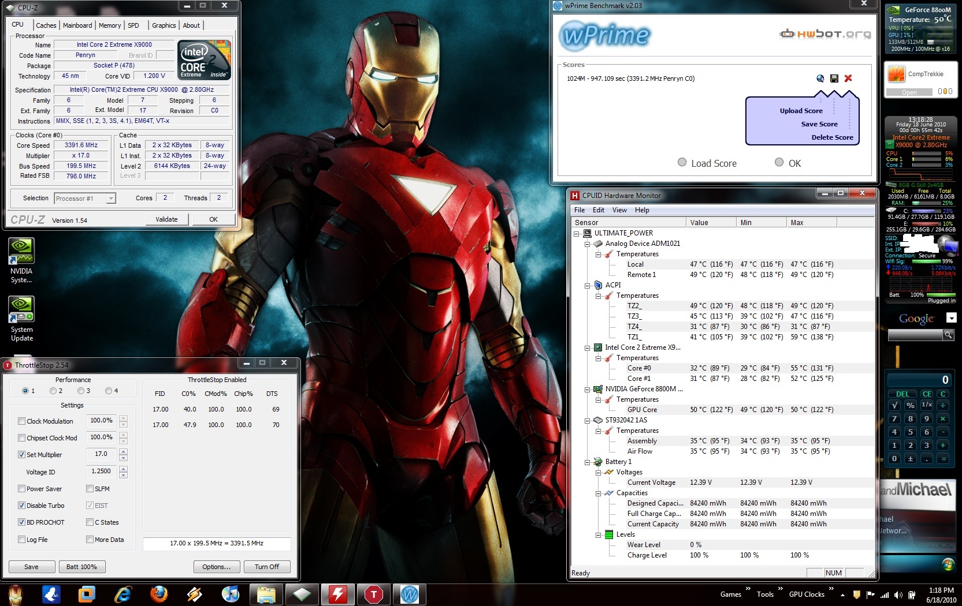Screen dimensions: 962x606
Task: Open Firefox from the taskbar
Action: [x=159, y=594]
